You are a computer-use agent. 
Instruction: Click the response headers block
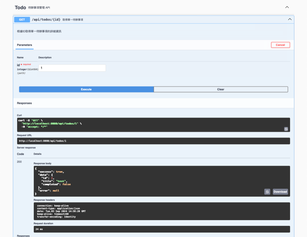162,211
